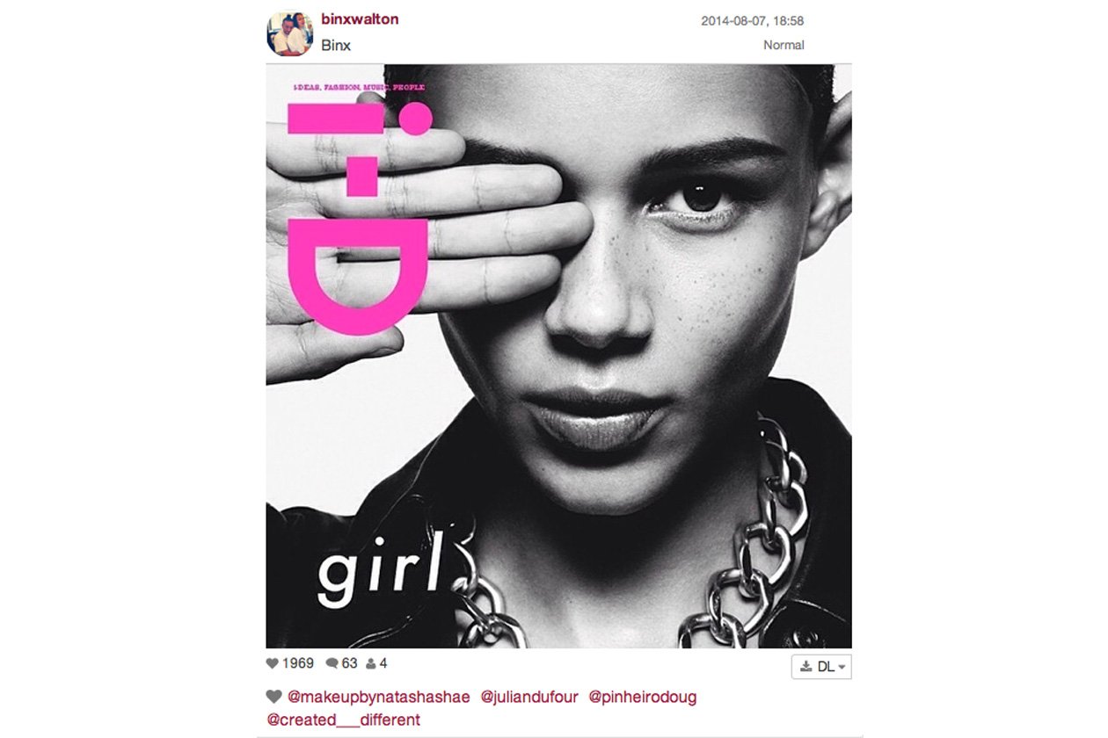The height and width of the screenshot is (738, 1108).
Task: Open the @pinheirodoug profile link
Action: (x=642, y=697)
